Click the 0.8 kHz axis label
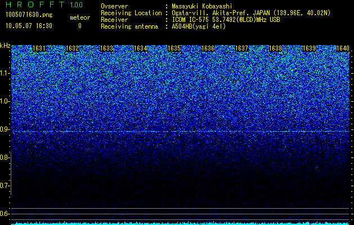 coord(5,157)
